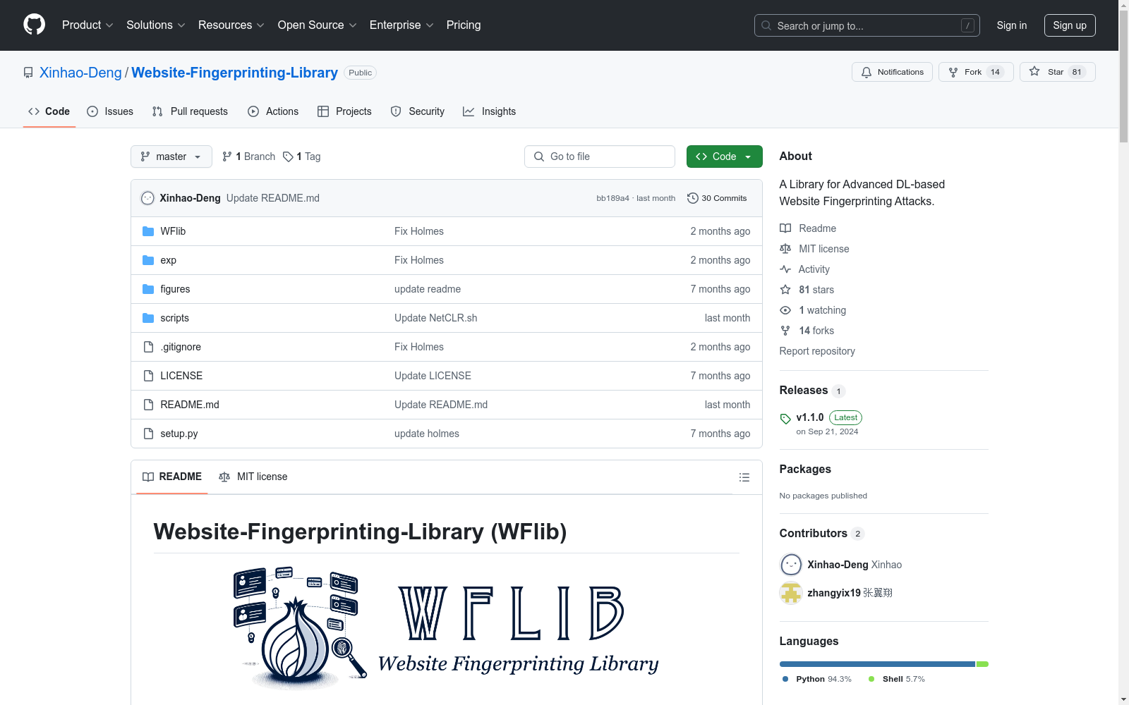This screenshot has height=705, width=1129.
Task: Switch to the Security tab
Action: pos(418,111)
